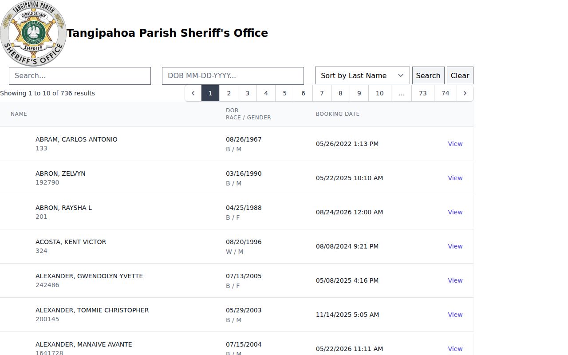
Task: View record for ACOSTA, KENT VICTOR
Action: 455,246
